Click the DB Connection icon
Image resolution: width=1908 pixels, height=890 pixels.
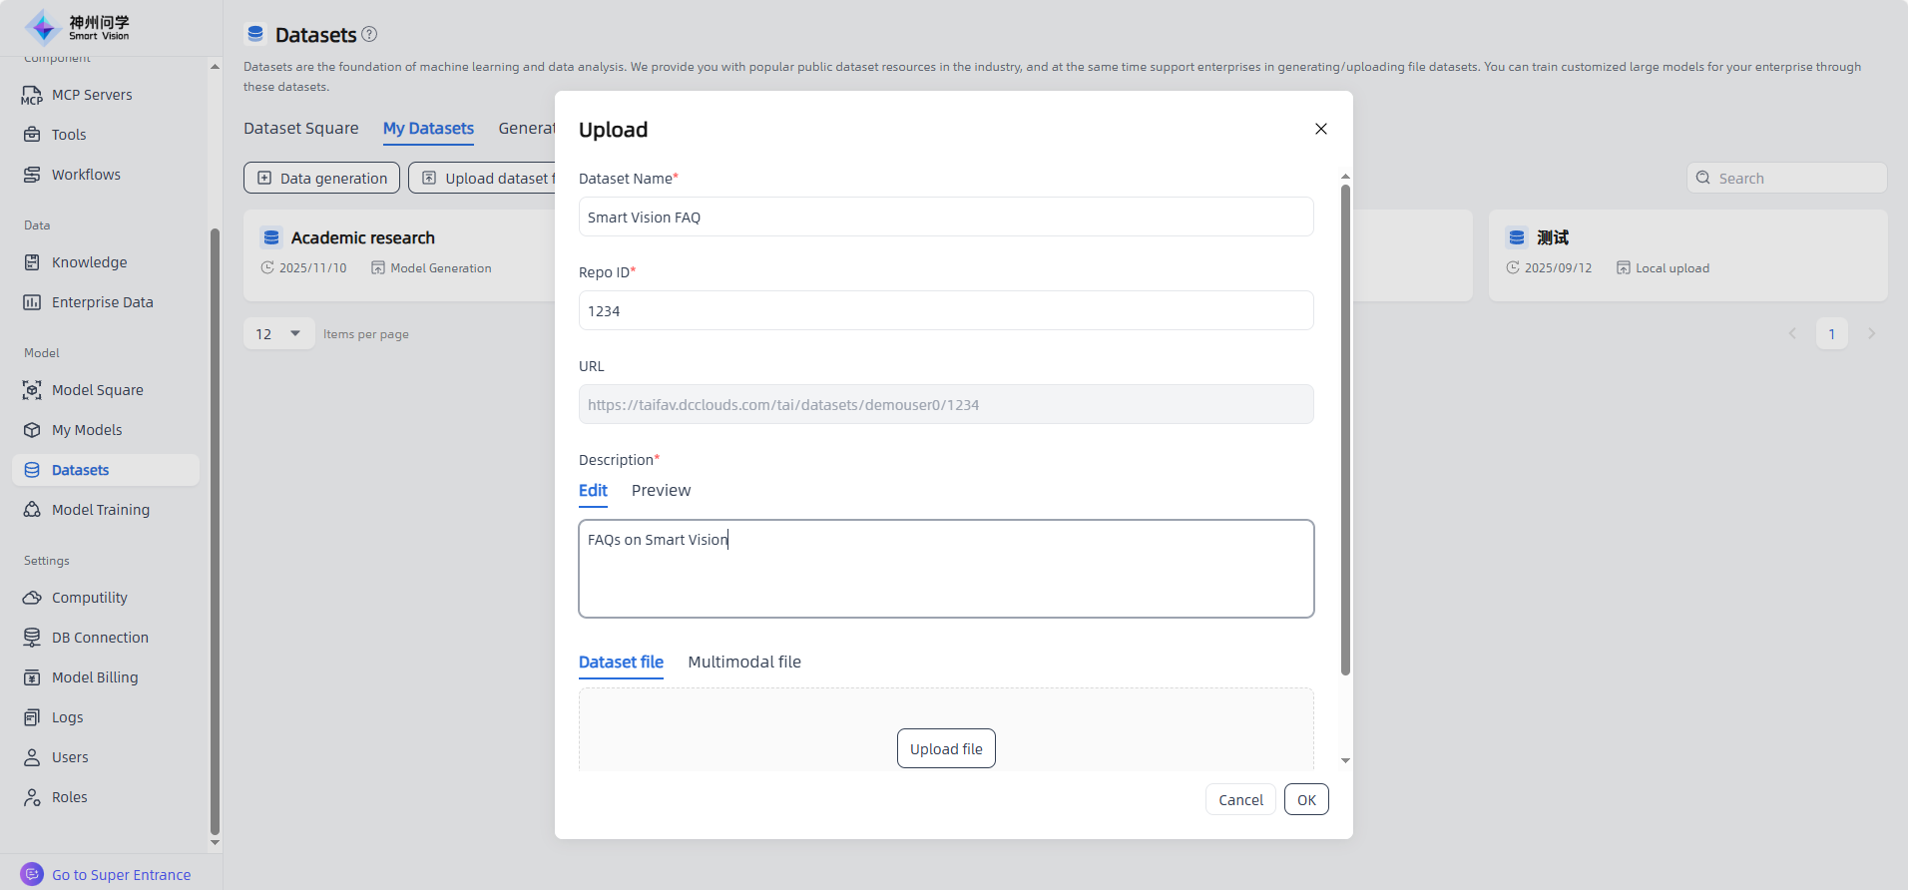(x=32, y=638)
